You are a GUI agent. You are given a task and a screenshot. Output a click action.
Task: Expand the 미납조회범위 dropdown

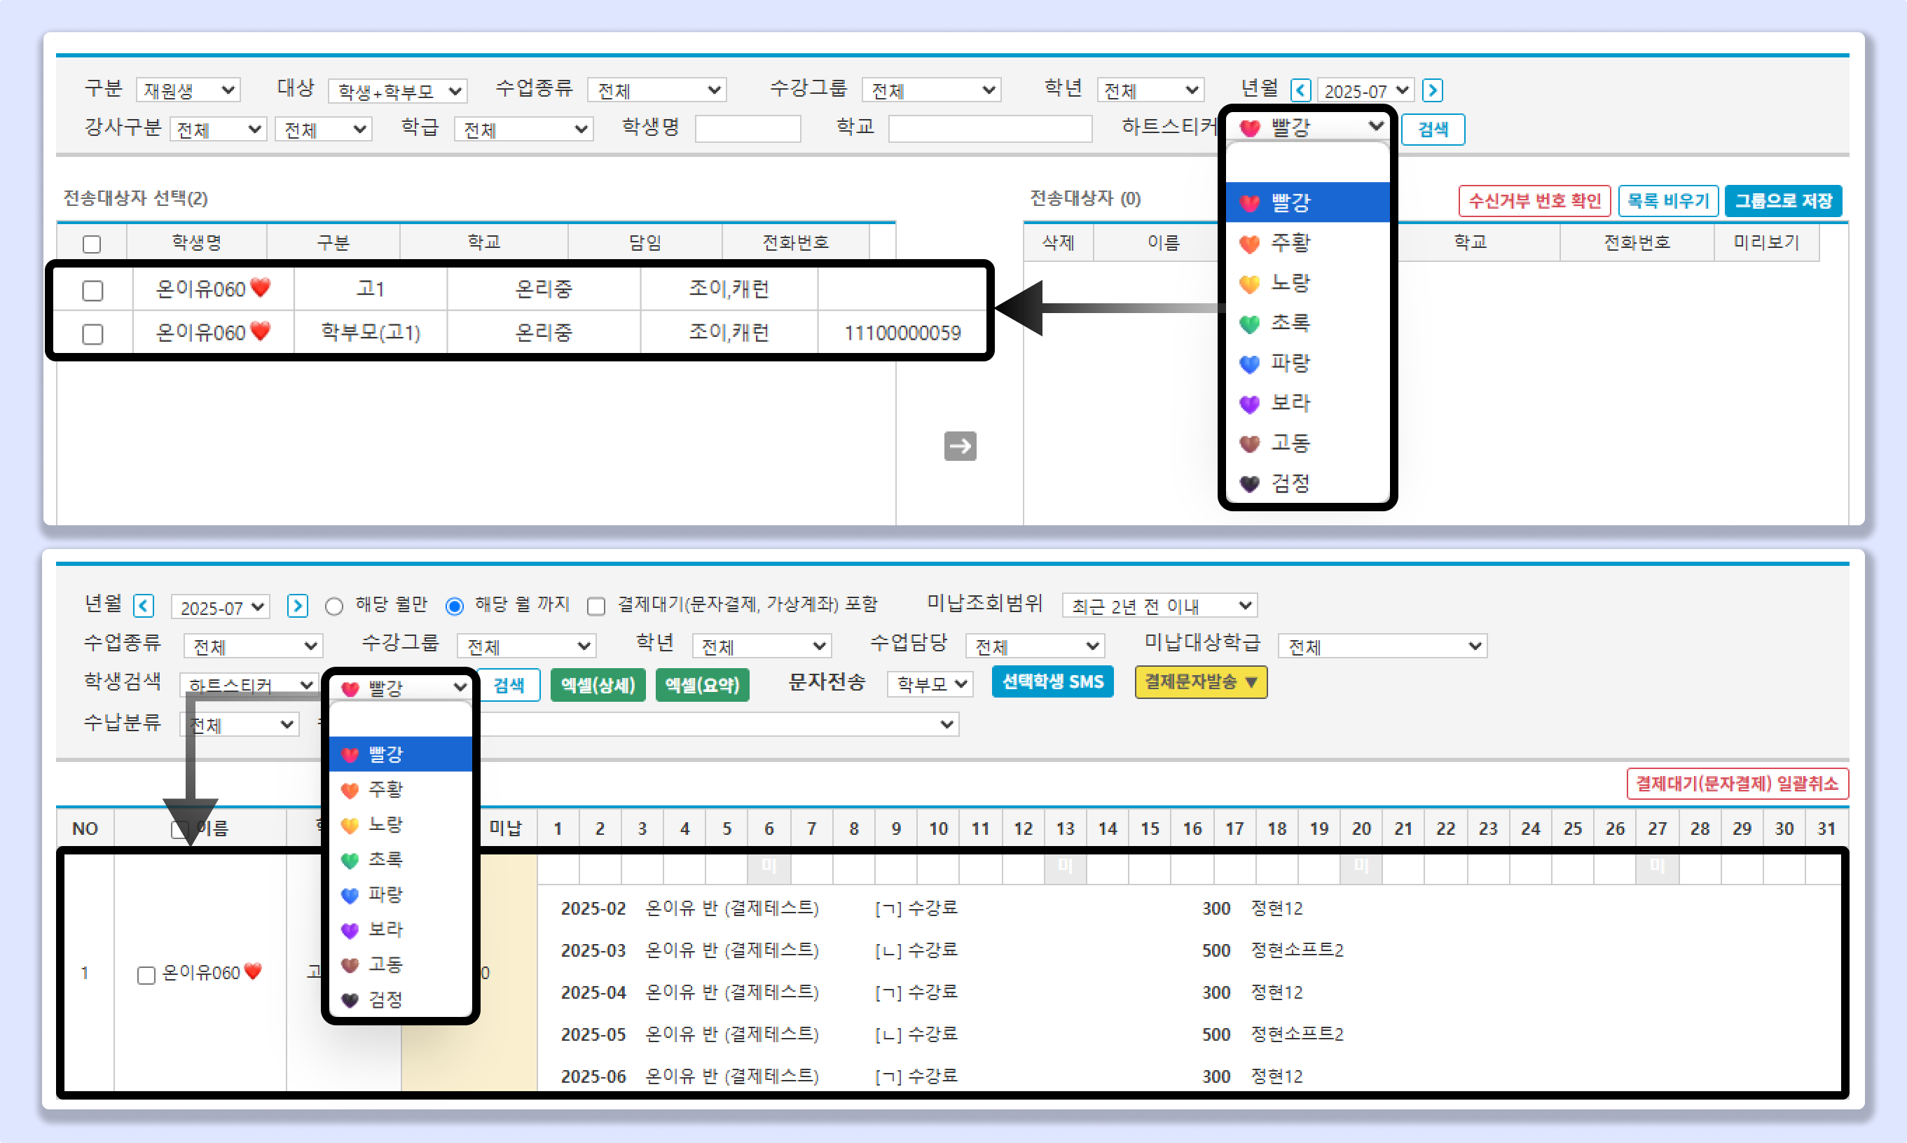(x=1159, y=606)
